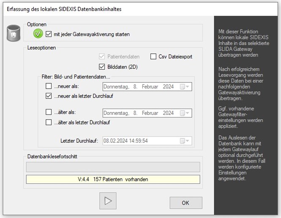Enable the Csv Dateiexport checkbox
The height and width of the screenshot is (218, 281).
[154, 57]
